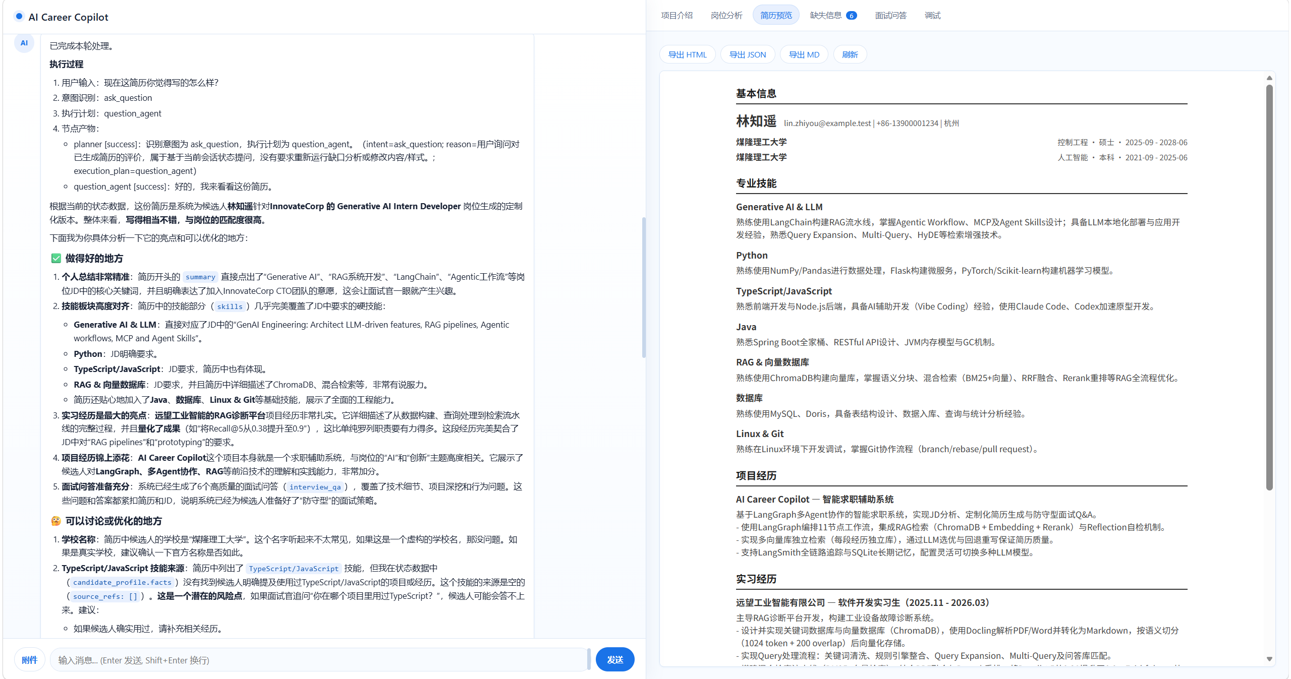The image size is (1291, 679).
Task: Click the inline code tag 'summary'
Action: click(200, 277)
